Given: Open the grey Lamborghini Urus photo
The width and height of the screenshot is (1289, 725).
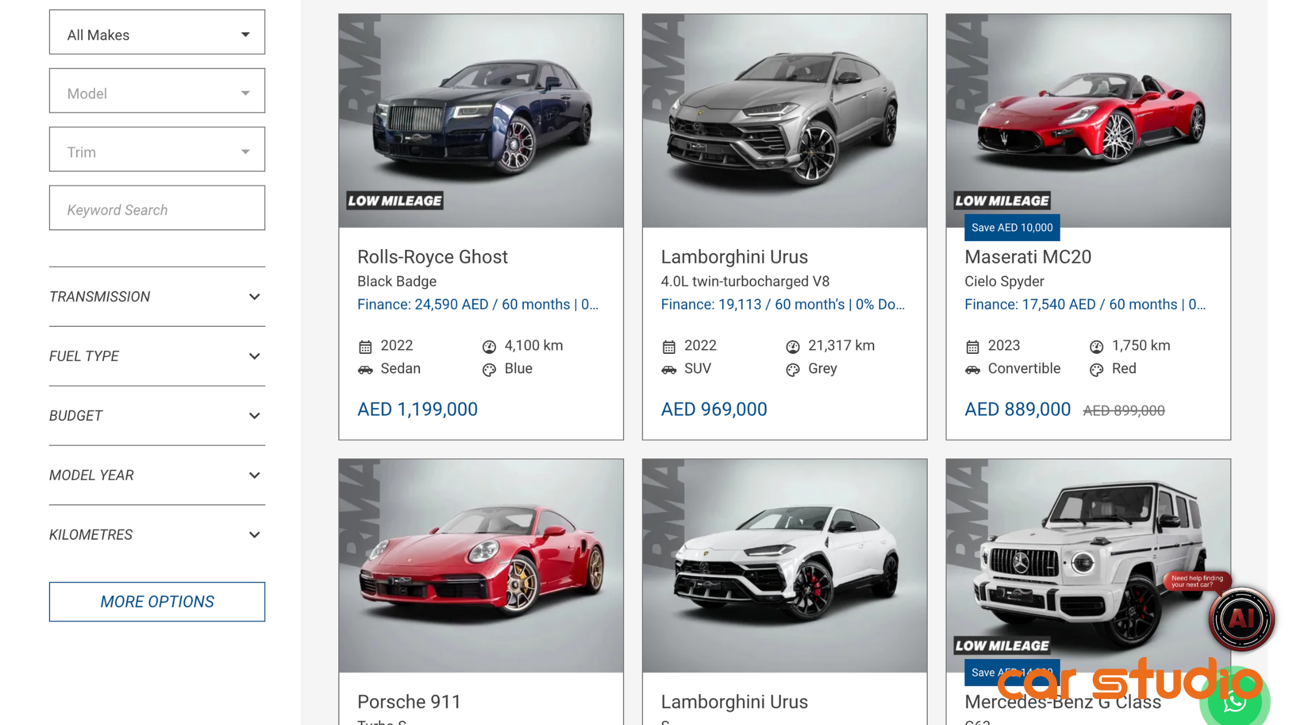Looking at the screenshot, I should (784, 121).
